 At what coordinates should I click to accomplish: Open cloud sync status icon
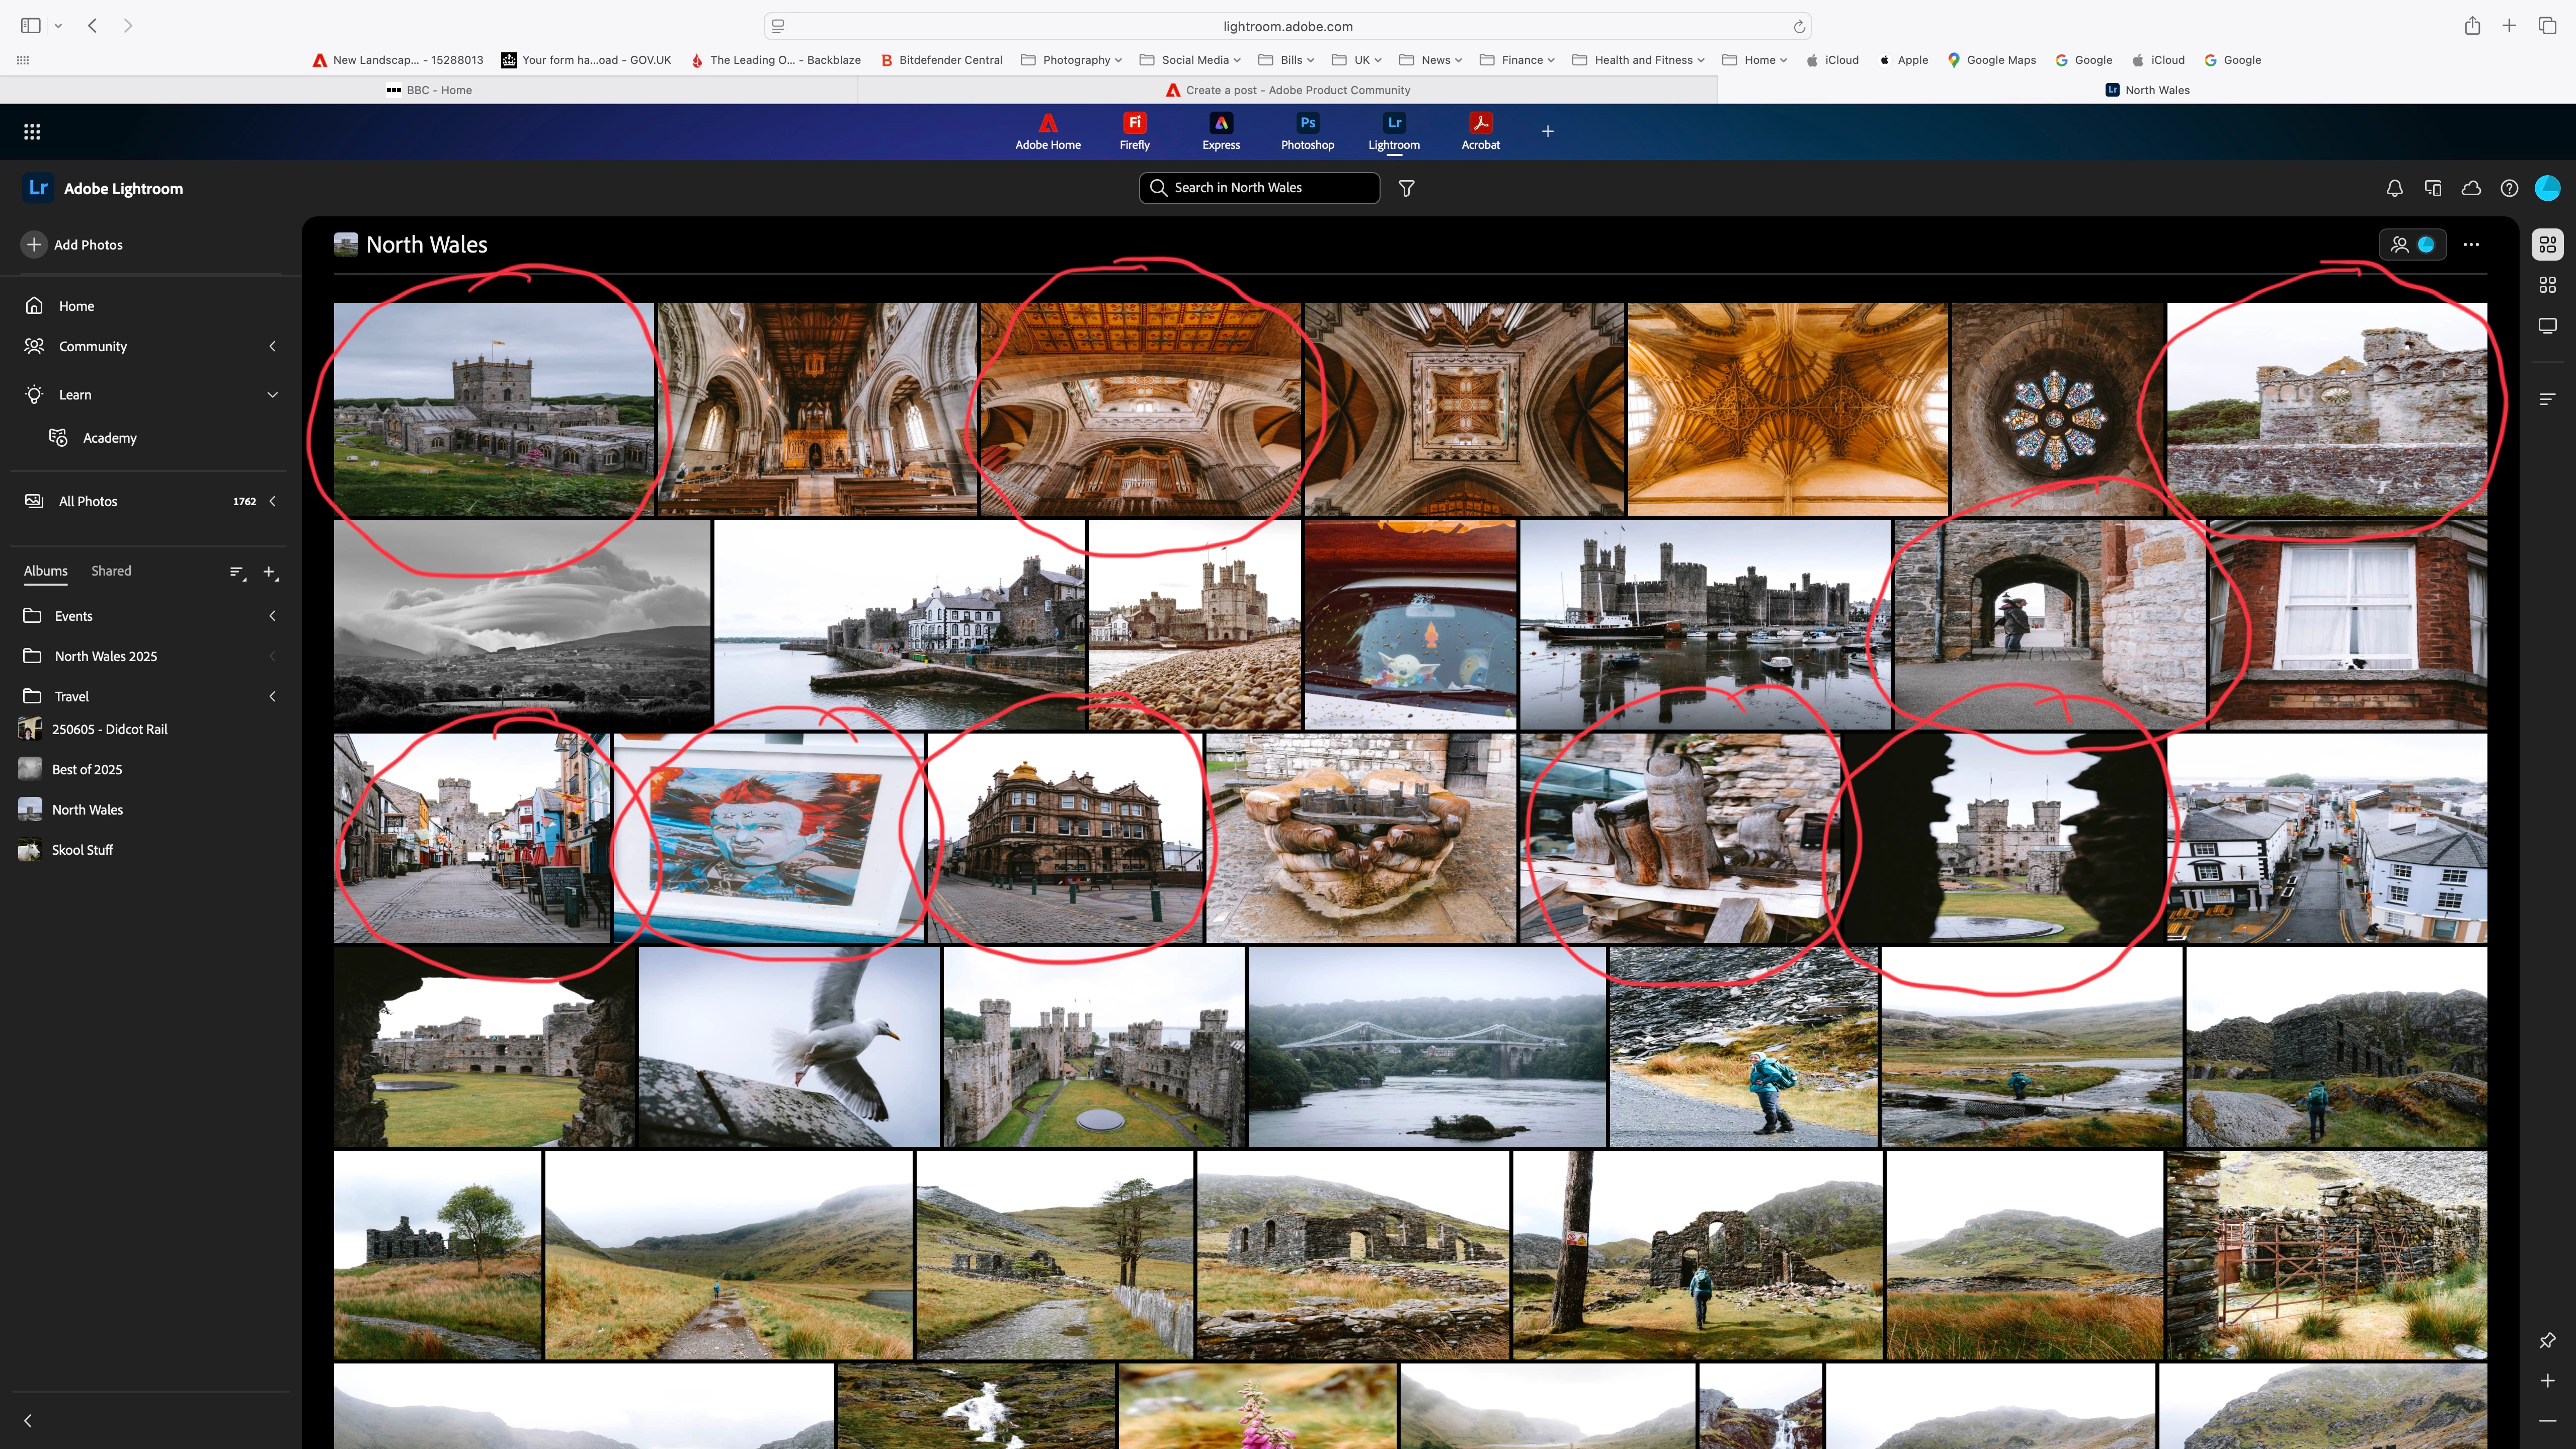(x=2471, y=188)
